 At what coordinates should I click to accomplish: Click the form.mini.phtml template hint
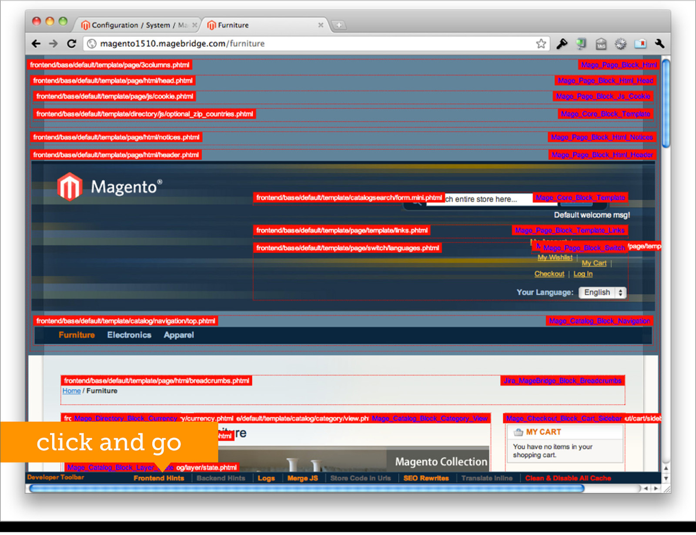pos(349,198)
